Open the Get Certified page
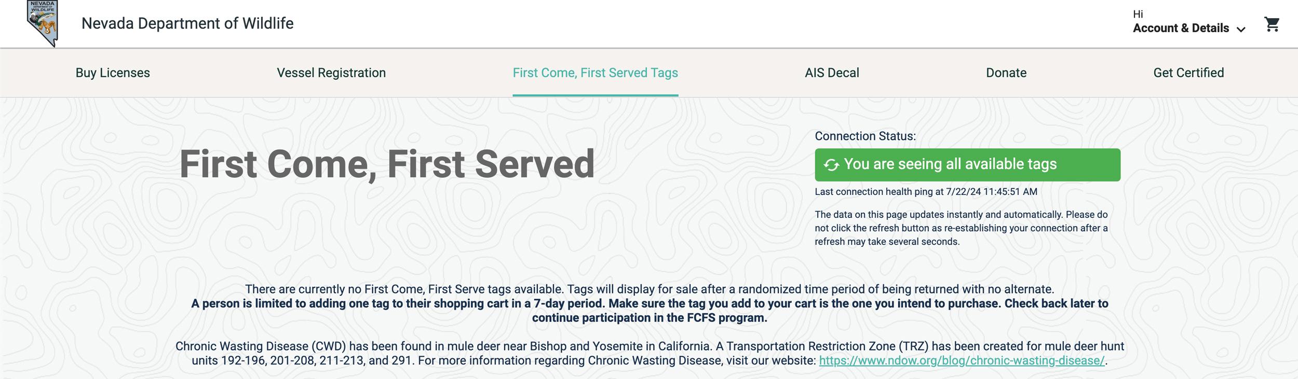Screen dimensions: 1298x379 click(x=1189, y=73)
